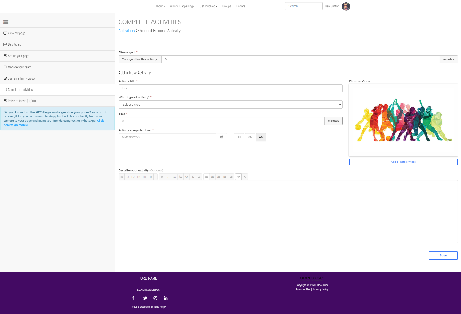The width and height of the screenshot is (461, 314).
Task: Open the What's Happening dropdown
Action: (182, 6)
